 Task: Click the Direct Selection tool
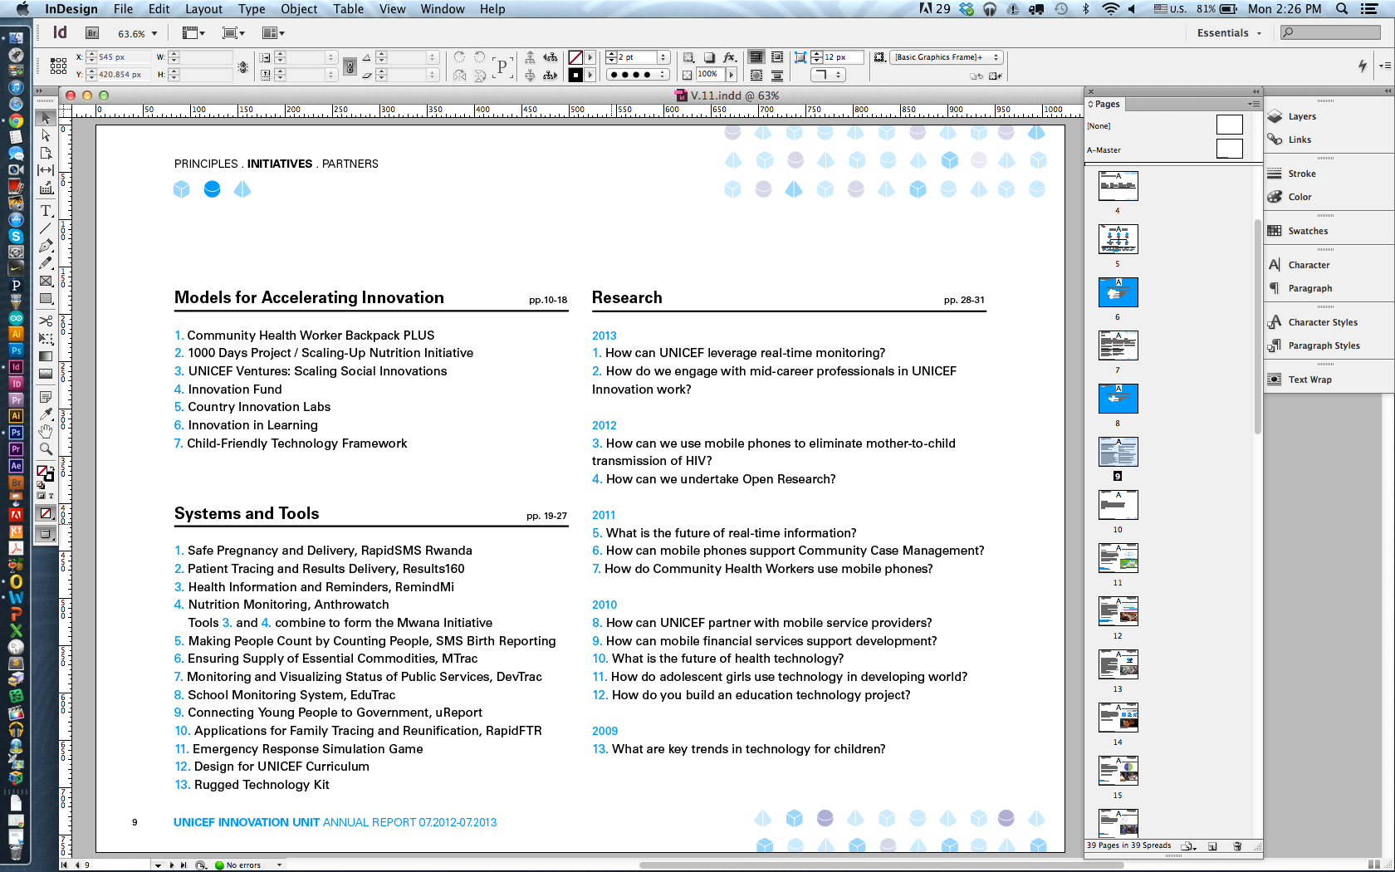[x=46, y=135]
